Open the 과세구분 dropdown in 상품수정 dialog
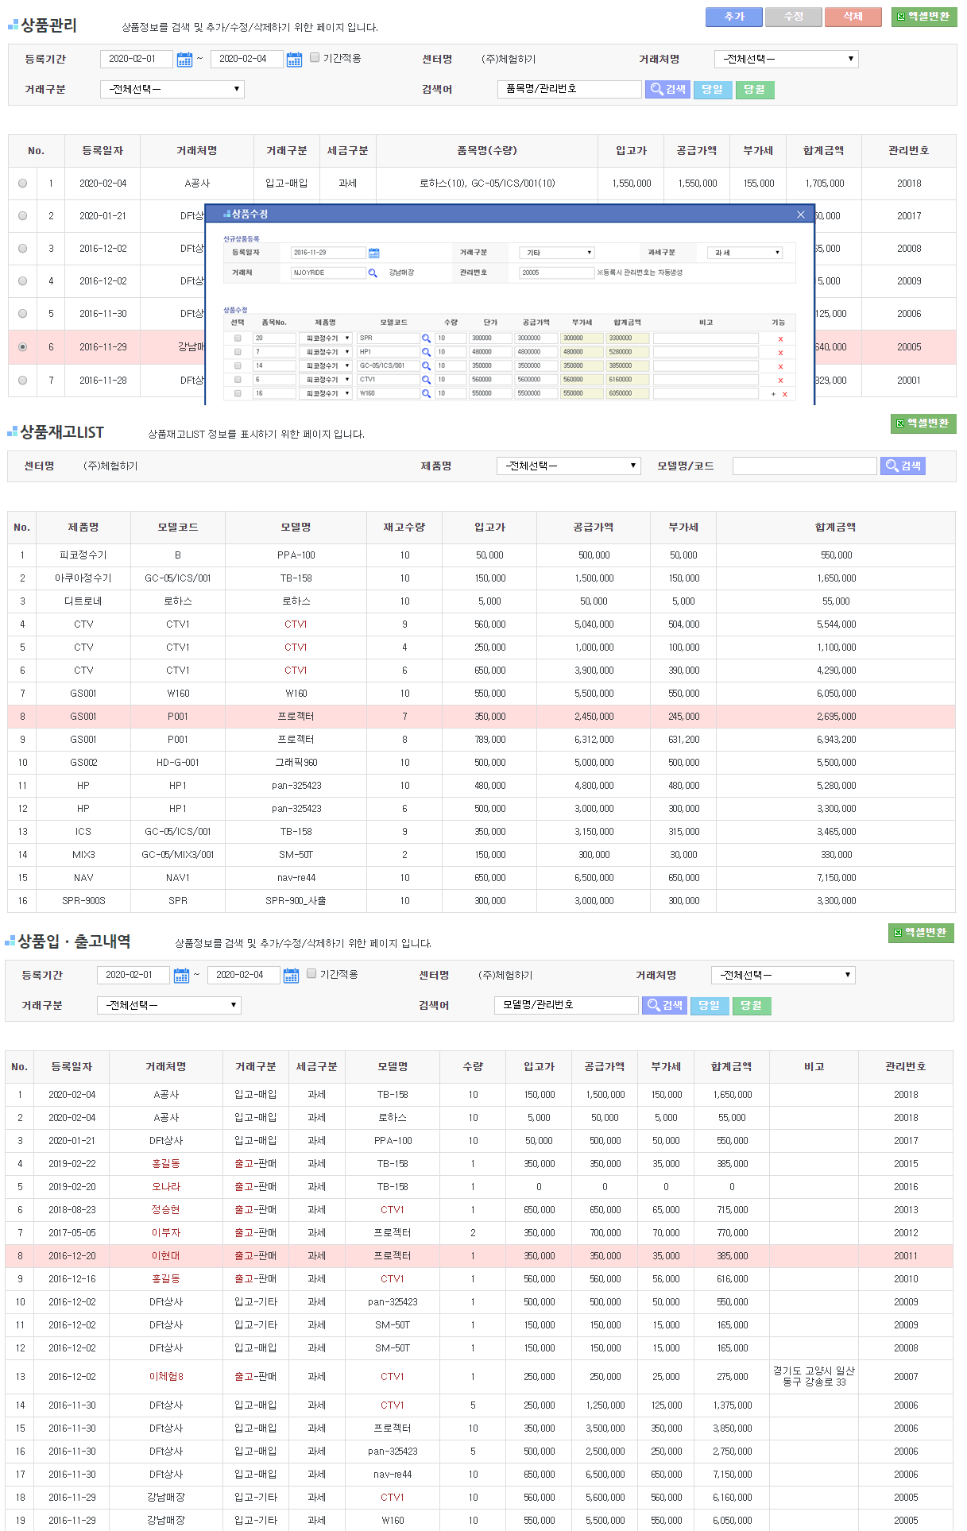Screen dimensions: 967x1531 pos(745,253)
